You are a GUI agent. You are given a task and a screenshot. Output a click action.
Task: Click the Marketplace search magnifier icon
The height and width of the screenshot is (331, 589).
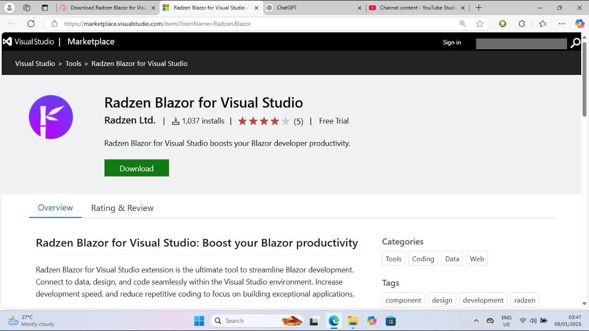click(575, 43)
